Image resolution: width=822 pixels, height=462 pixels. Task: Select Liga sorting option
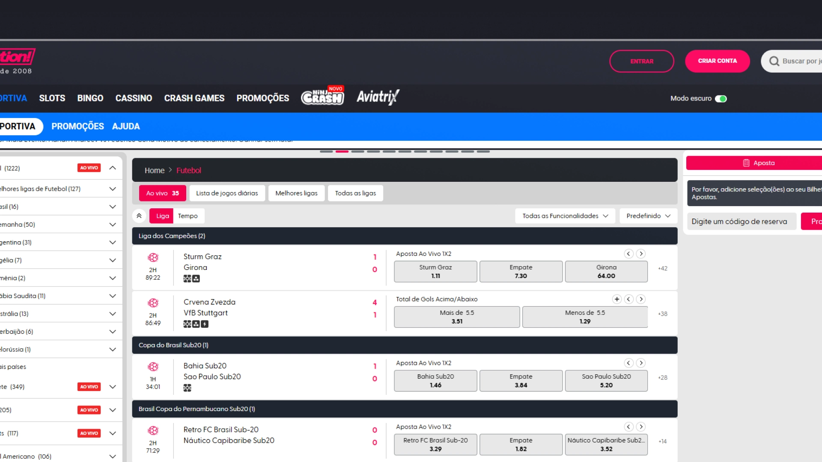(x=162, y=216)
